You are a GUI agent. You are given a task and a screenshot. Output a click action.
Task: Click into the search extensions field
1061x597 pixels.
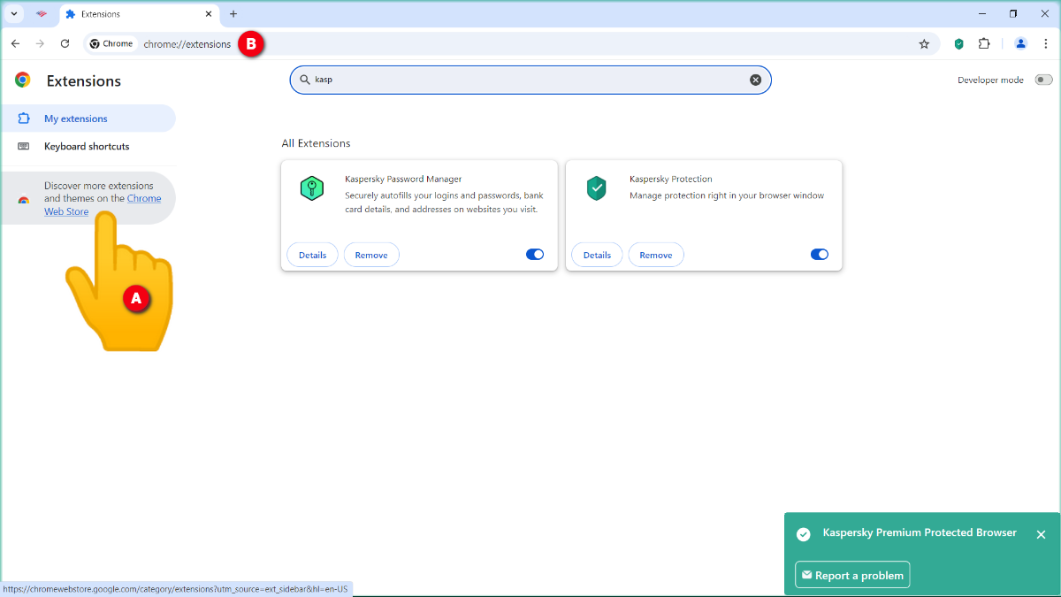tap(530, 80)
